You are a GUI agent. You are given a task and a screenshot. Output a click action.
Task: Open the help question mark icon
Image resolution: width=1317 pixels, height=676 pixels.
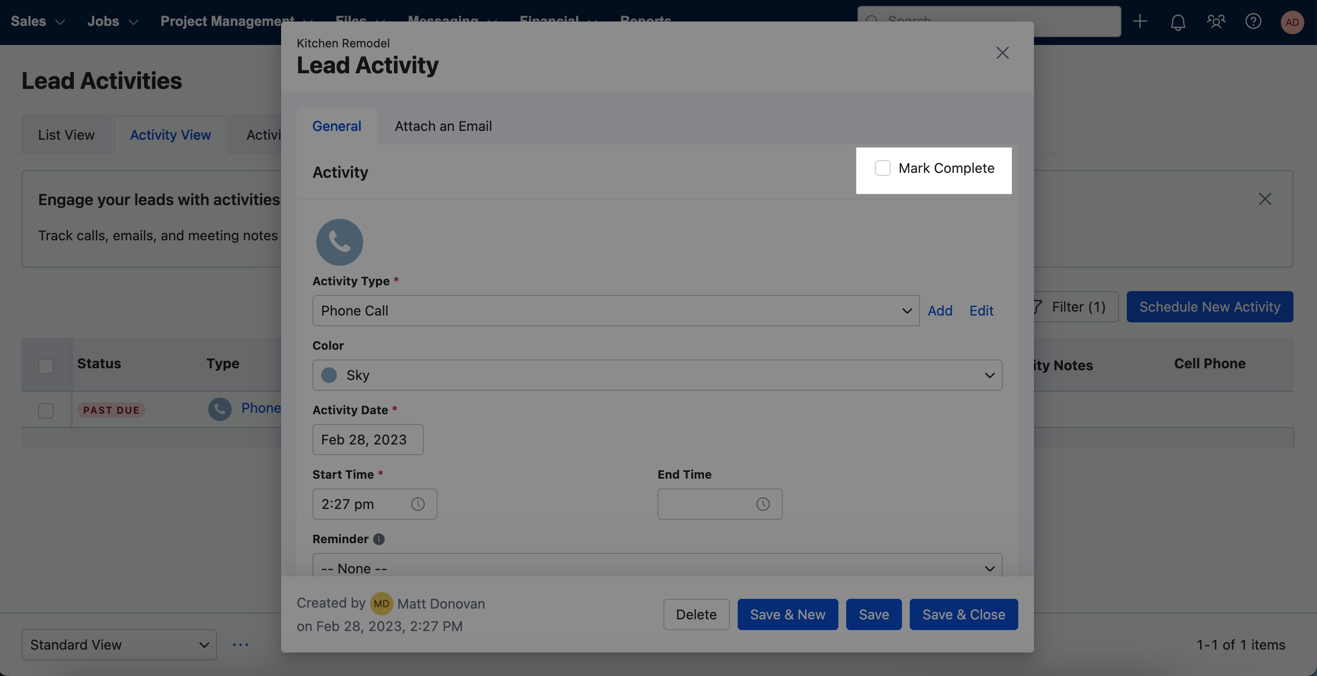(1252, 21)
